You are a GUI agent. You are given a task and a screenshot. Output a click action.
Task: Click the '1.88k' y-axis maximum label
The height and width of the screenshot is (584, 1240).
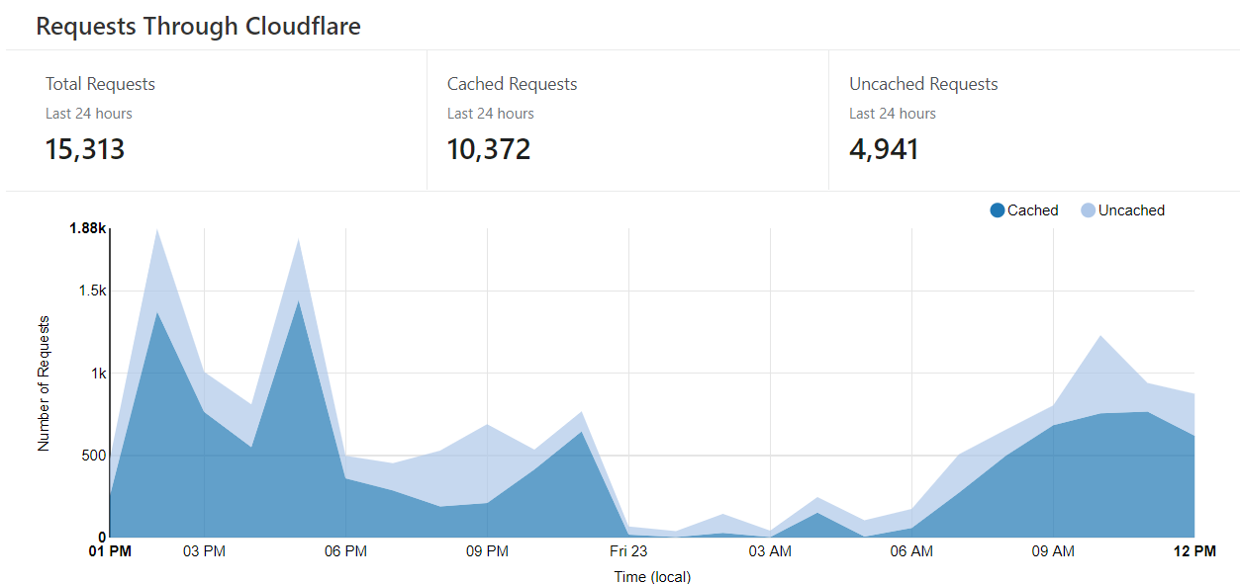point(86,228)
